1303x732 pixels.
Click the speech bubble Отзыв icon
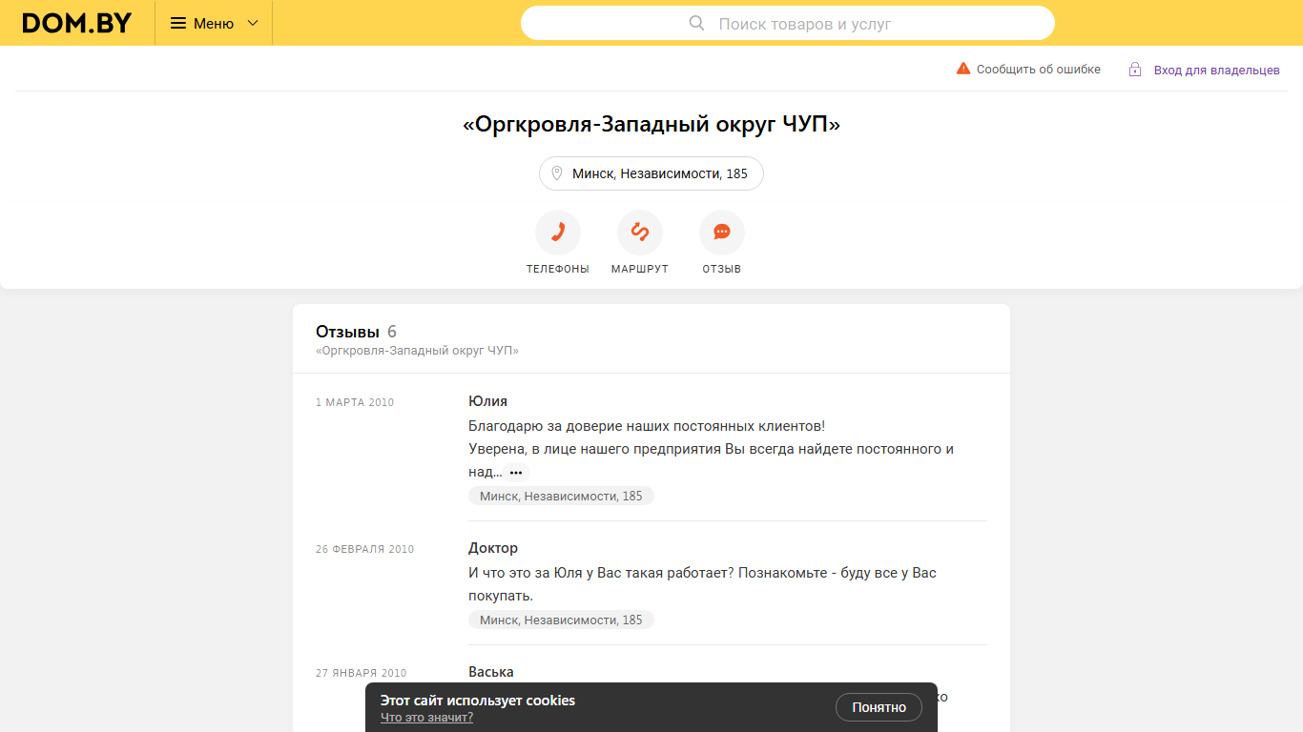722,233
